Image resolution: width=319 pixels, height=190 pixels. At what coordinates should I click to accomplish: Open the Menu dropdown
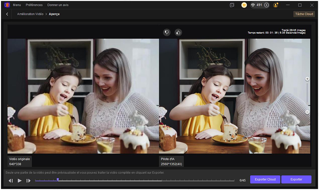click(x=17, y=5)
